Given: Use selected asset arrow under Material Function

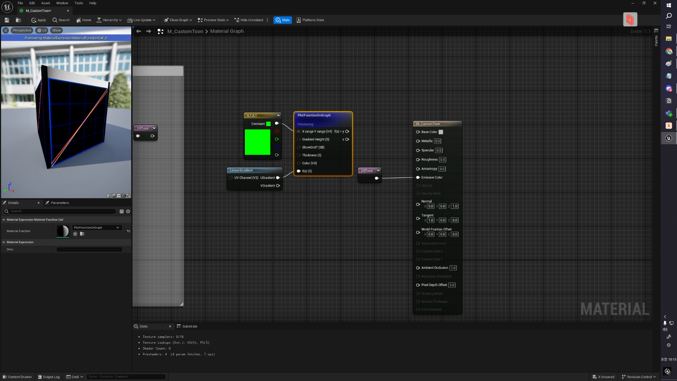Looking at the screenshot, I should [x=75, y=234].
